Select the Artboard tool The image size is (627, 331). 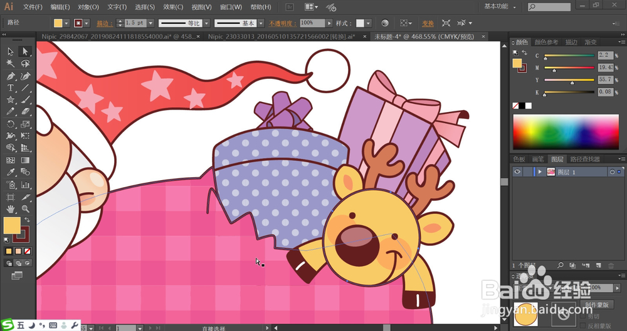[11, 197]
